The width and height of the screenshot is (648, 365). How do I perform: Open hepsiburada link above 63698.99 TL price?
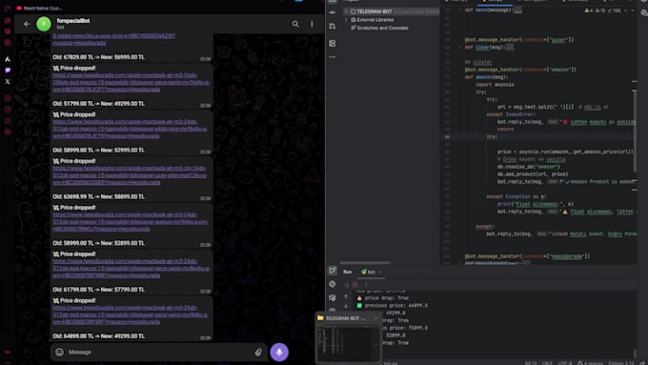130,175
